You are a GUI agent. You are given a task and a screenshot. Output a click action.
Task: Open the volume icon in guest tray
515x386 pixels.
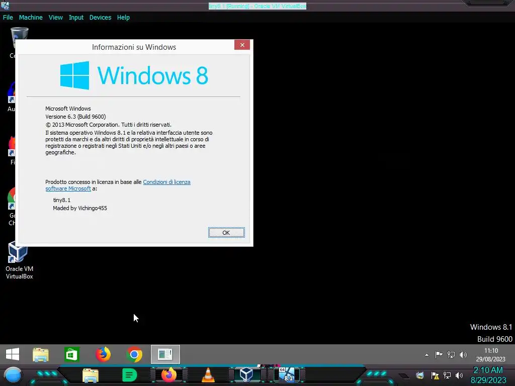(463, 355)
